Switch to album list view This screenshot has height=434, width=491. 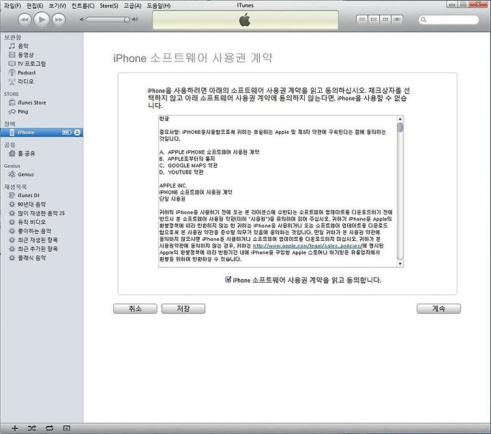374,20
